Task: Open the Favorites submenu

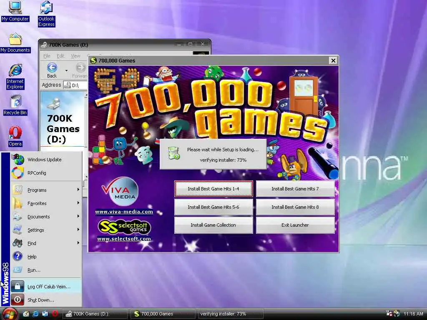Action: click(46, 203)
